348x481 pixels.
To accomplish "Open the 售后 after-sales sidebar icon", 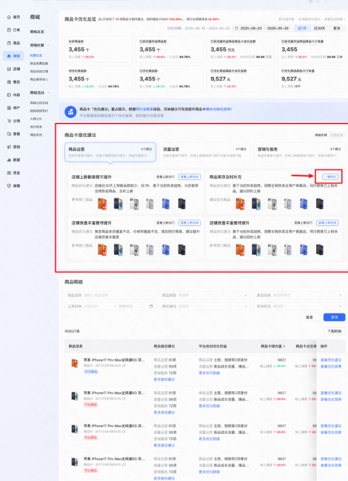I will (x=9, y=82).
